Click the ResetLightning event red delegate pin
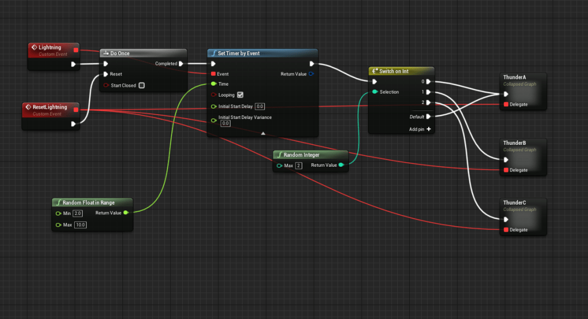 [x=76, y=110]
